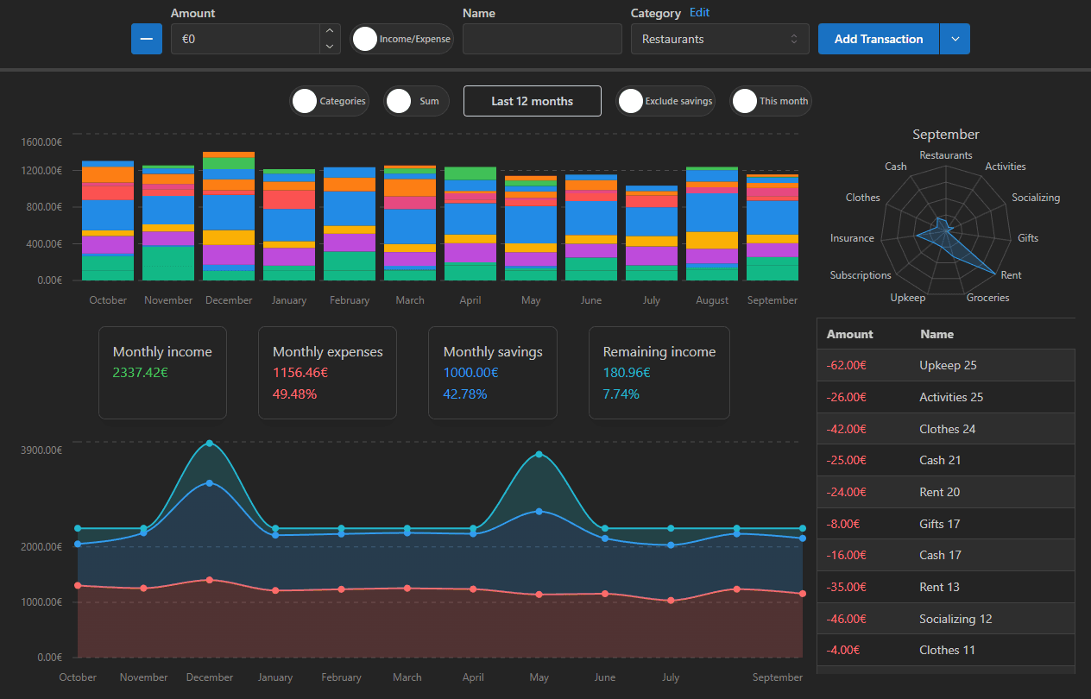
Task: Click the Name input field
Action: click(542, 39)
